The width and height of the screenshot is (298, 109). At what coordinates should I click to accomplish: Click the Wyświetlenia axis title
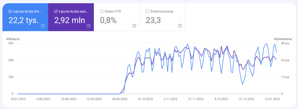[x=283, y=39]
